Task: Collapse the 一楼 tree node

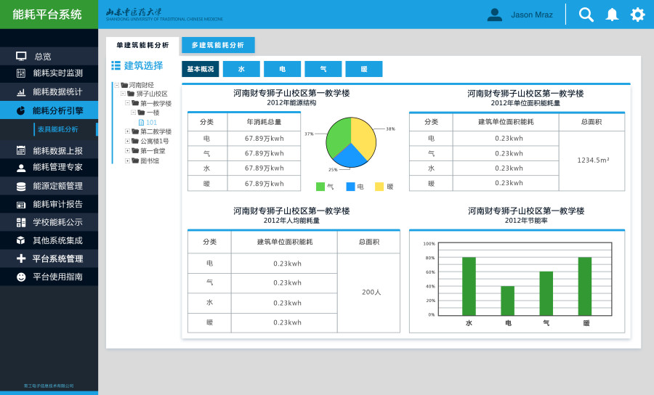Action: (x=134, y=112)
